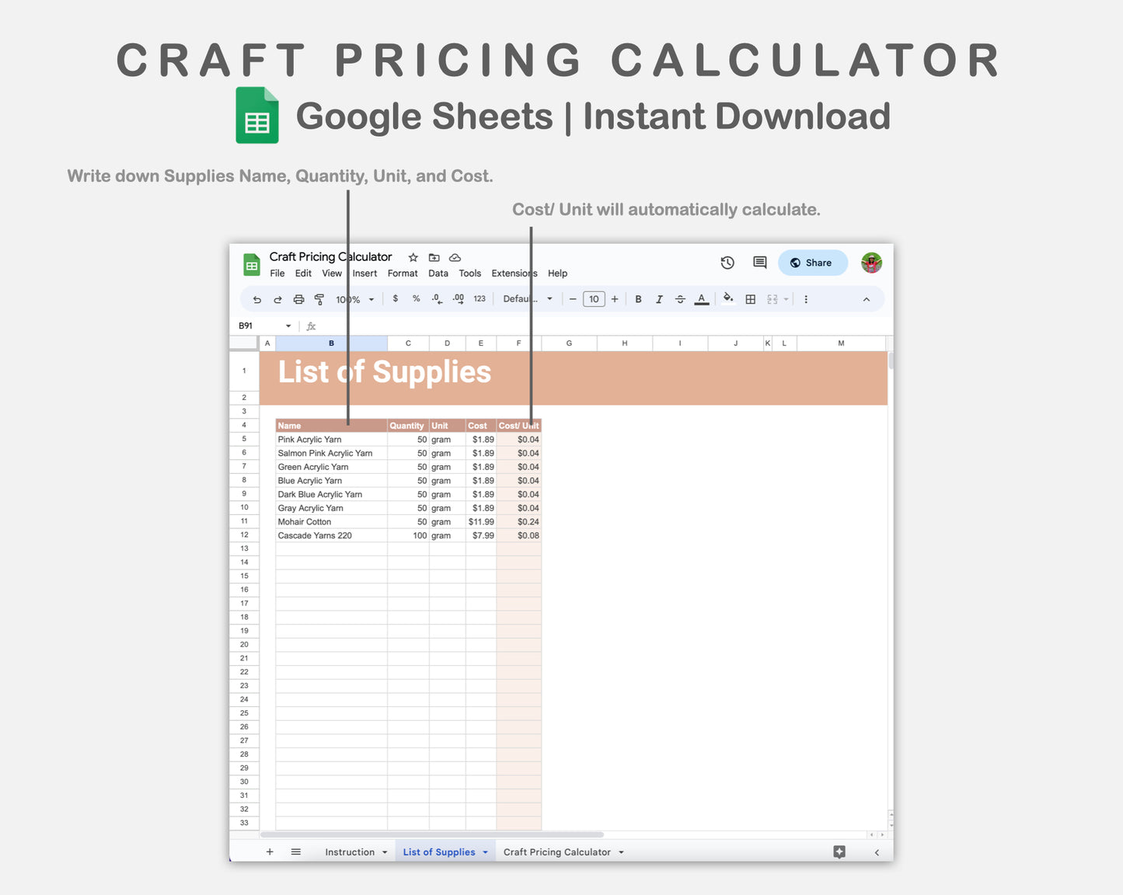This screenshot has height=895, width=1123.
Task: Open comment history via the comments icon
Action: pyautogui.click(x=759, y=263)
